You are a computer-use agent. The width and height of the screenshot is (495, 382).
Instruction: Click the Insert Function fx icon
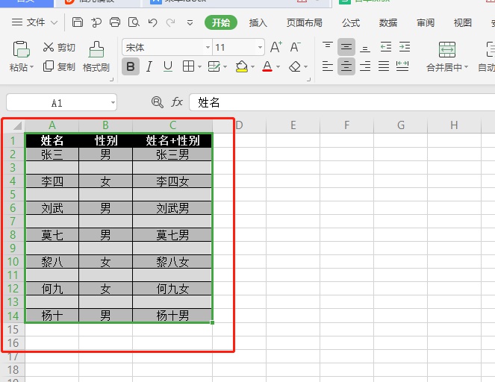[x=177, y=102]
